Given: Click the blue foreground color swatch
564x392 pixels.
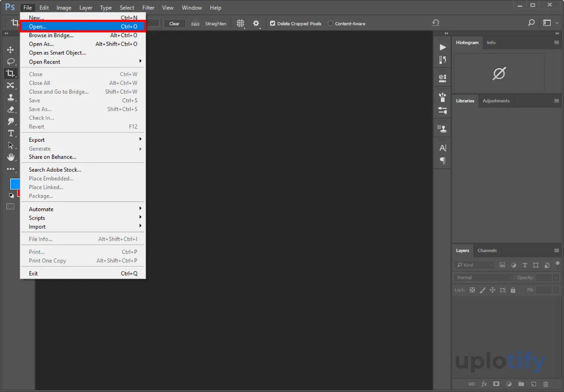Looking at the screenshot, I should pos(15,184).
